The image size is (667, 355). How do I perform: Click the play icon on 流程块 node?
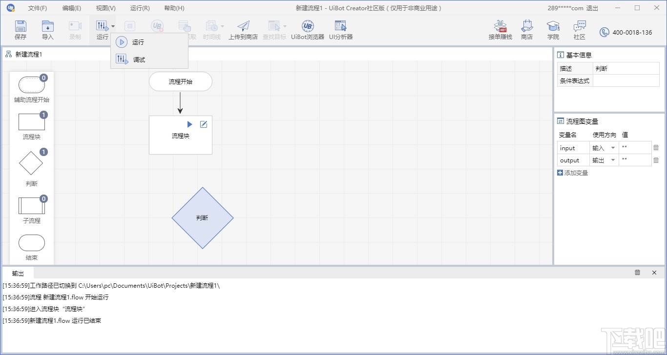click(190, 124)
